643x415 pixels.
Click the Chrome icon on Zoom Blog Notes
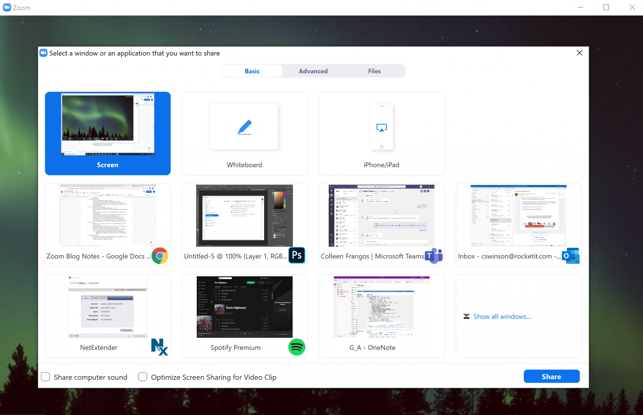coord(160,256)
